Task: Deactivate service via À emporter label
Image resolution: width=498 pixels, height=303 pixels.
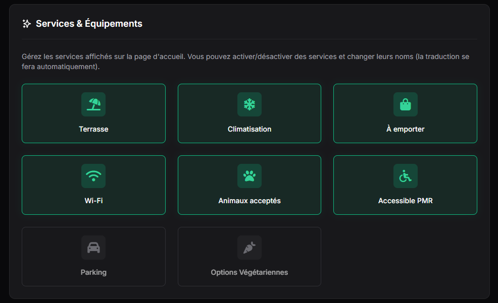Action: 405,129
